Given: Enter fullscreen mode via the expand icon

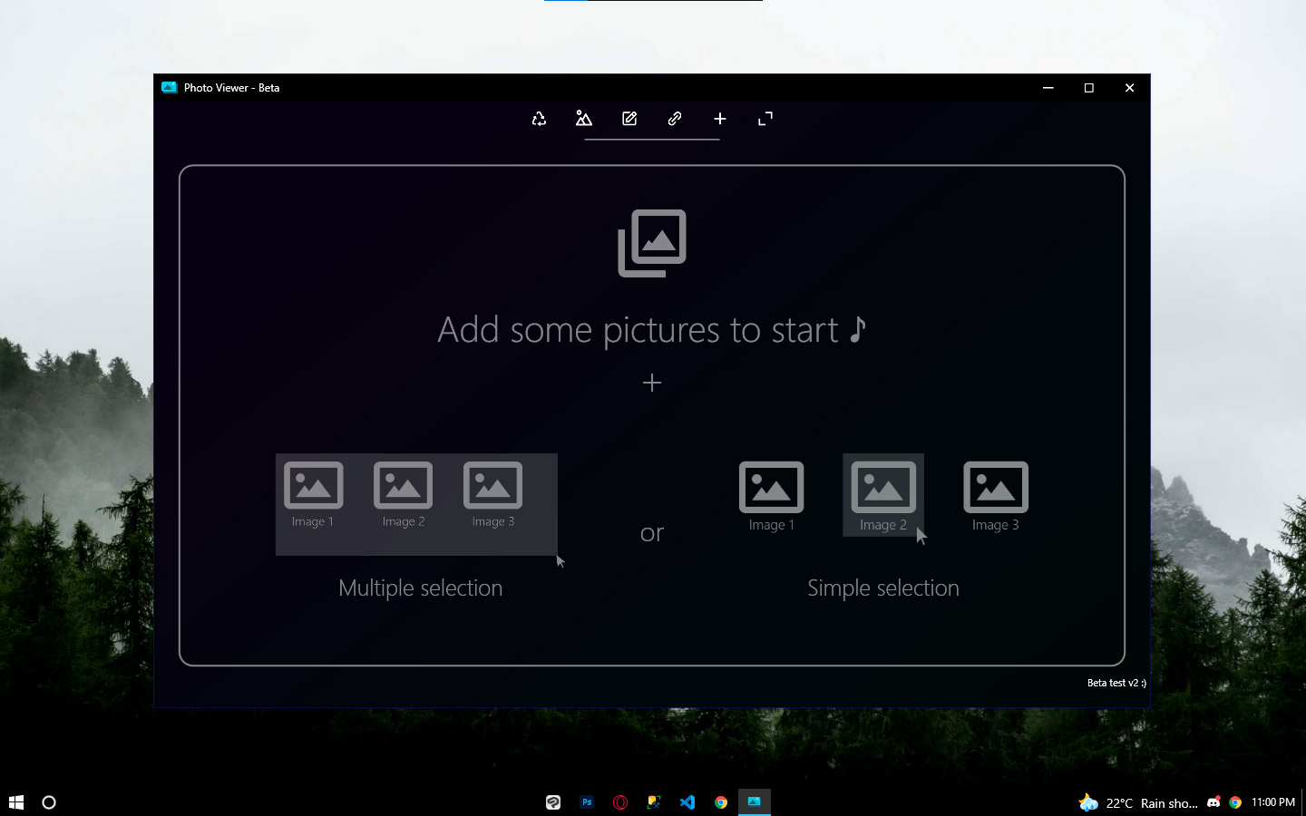Looking at the screenshot, I should 765,118.
